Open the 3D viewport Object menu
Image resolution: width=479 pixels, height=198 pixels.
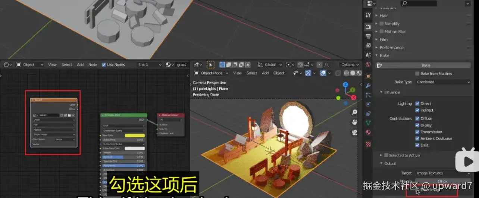click(x=279, y=73)
